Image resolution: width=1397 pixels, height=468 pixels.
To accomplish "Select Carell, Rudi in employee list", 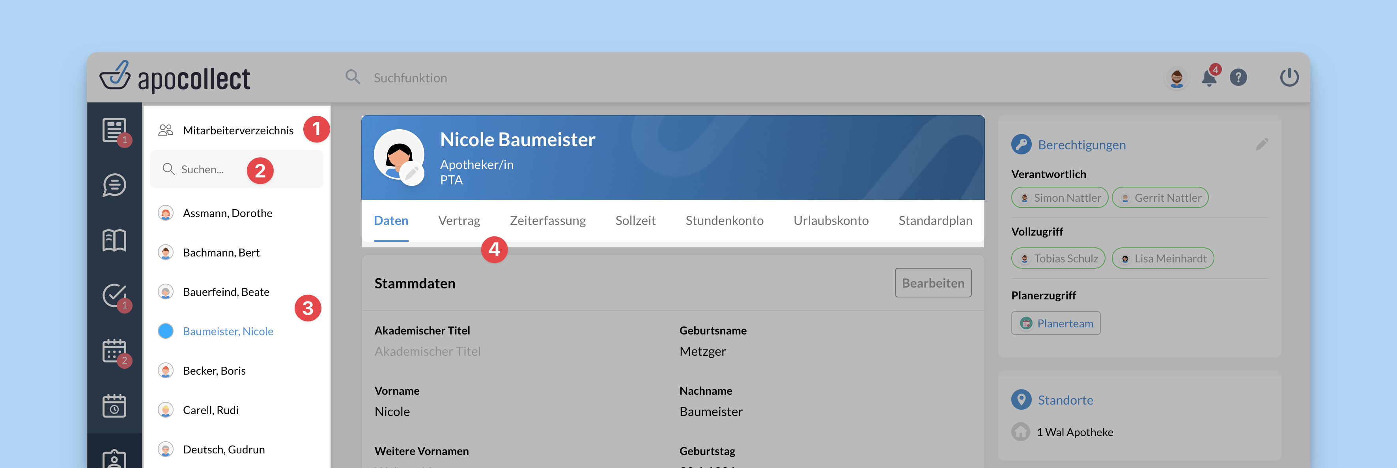I will pyautogui.click(x=237, y=410).
